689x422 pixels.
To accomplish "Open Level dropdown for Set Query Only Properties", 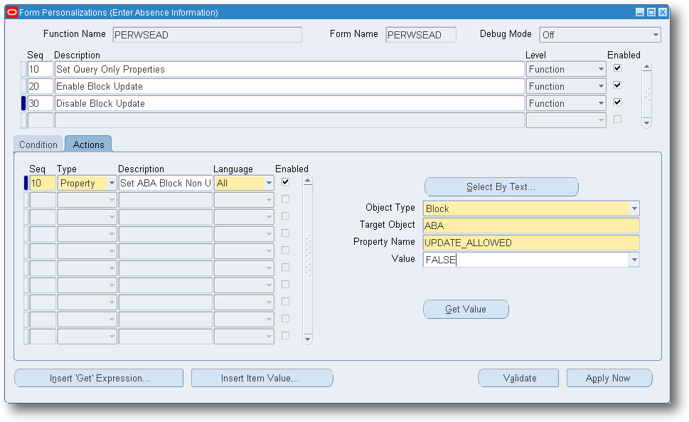I will pyautogui.click(x=601, y=70).
